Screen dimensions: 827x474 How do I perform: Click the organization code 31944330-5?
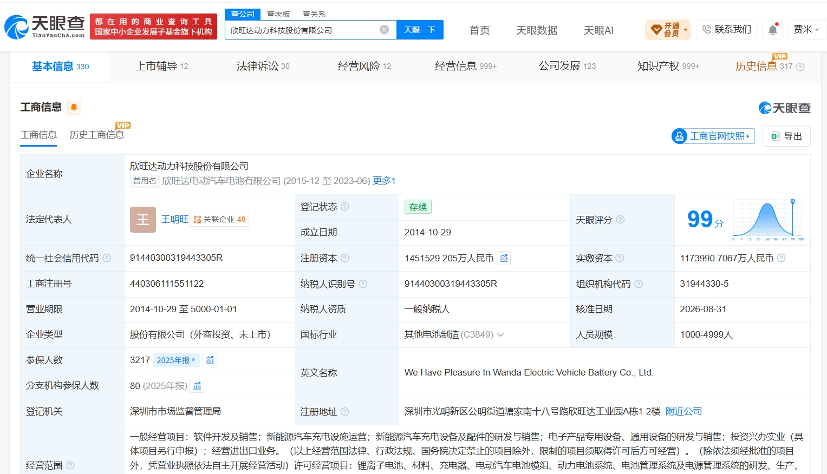tap(705, 284)
